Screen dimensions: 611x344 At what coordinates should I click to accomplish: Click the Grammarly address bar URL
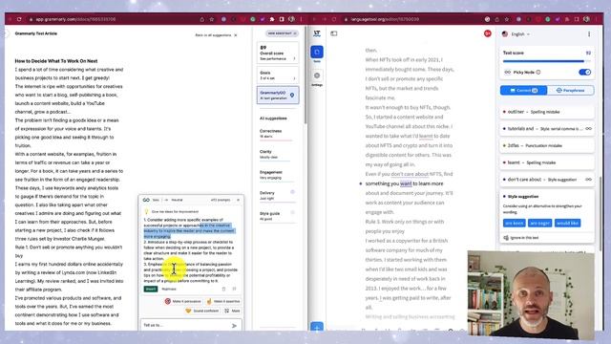tap(75, 19)
